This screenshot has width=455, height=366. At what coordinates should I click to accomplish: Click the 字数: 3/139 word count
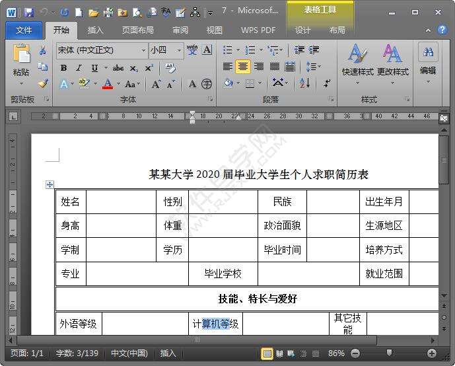click(x=77, y=353)
